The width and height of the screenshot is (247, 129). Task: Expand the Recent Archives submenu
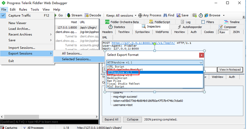tap(27, 34)
